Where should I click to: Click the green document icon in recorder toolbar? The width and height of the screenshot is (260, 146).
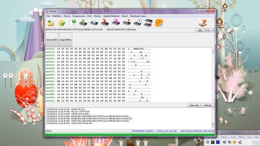[230, 142]
